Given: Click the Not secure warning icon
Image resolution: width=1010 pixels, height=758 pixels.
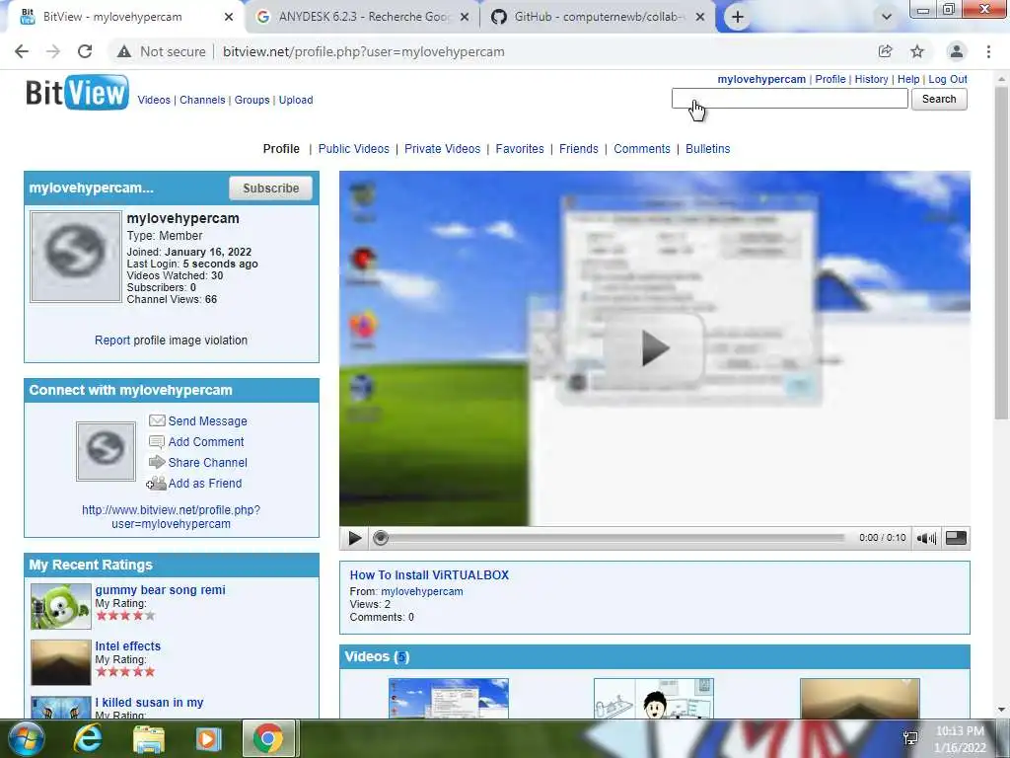Looking at the screenshot, I should click(124, 51).
